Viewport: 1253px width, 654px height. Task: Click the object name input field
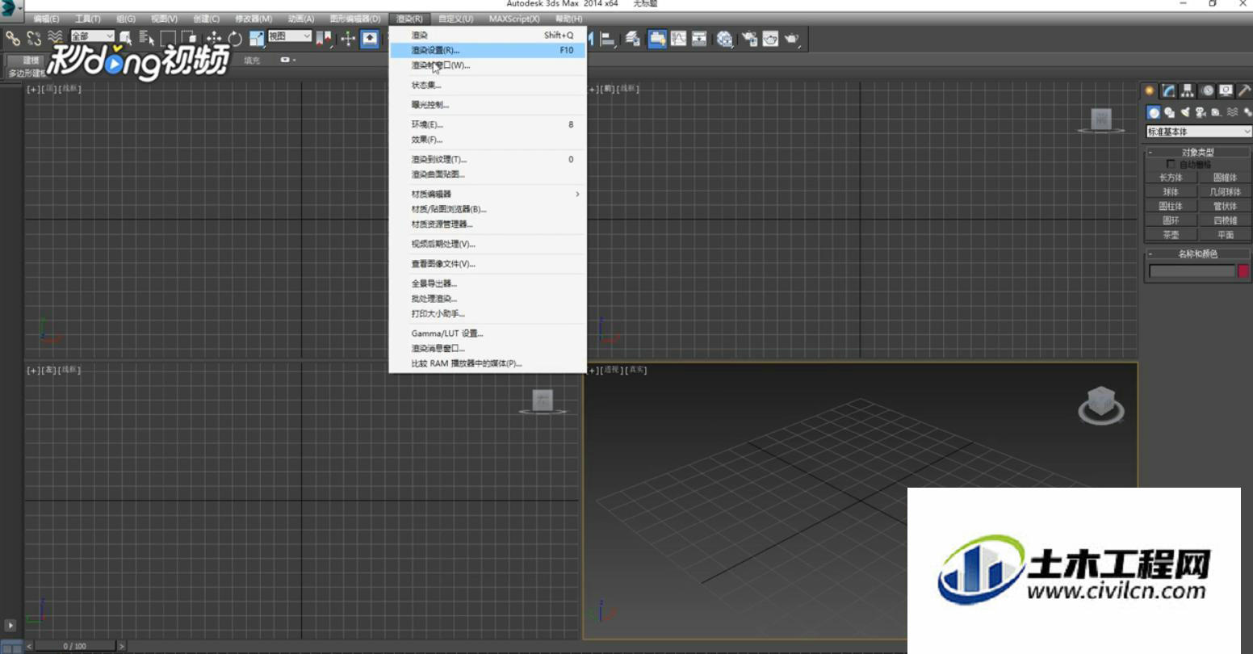click(1192, 271)
